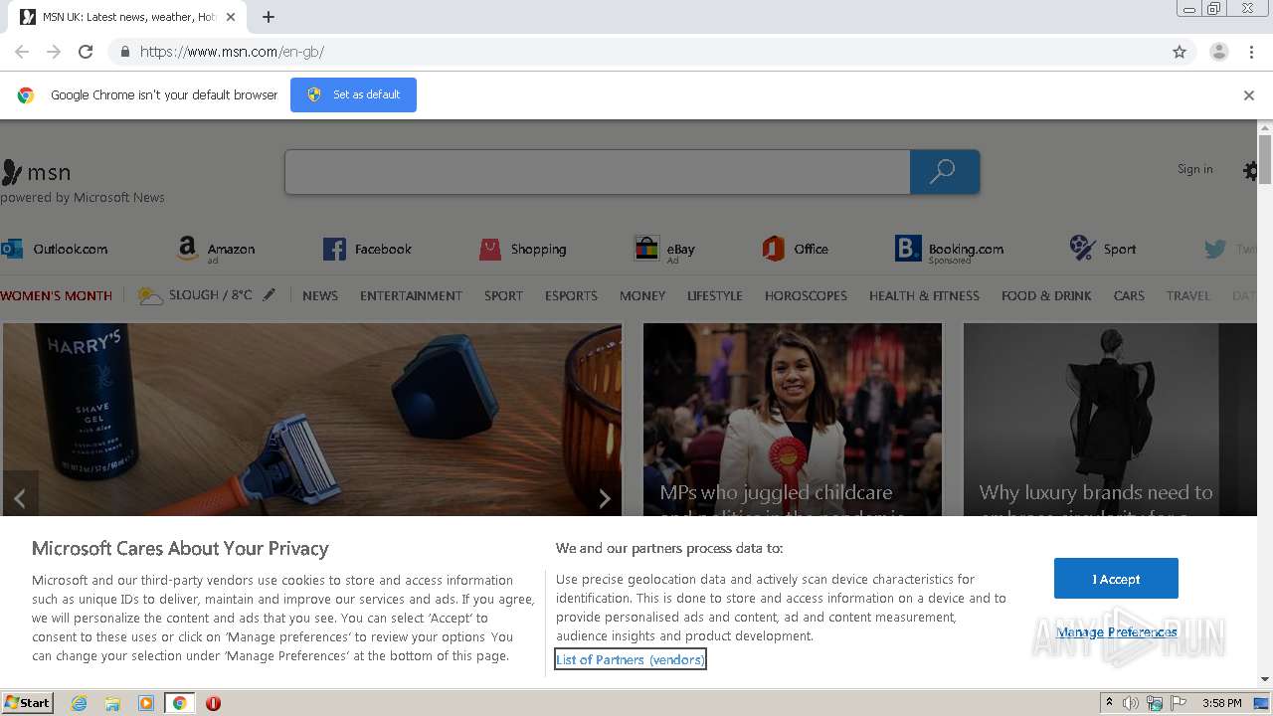
Task: Open Shopping bag shortcut
Action: [x=522, y=249]
